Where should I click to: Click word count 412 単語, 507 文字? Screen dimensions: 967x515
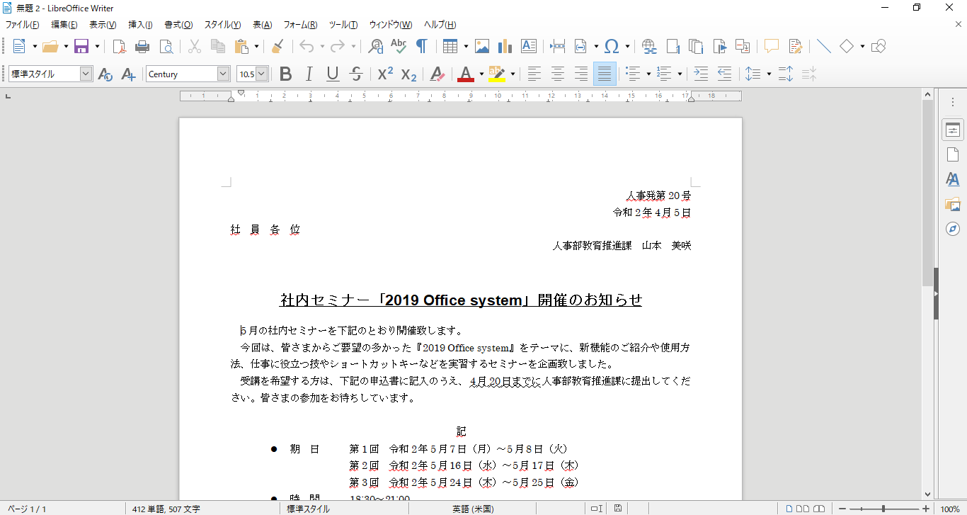(x=166, y=509)
